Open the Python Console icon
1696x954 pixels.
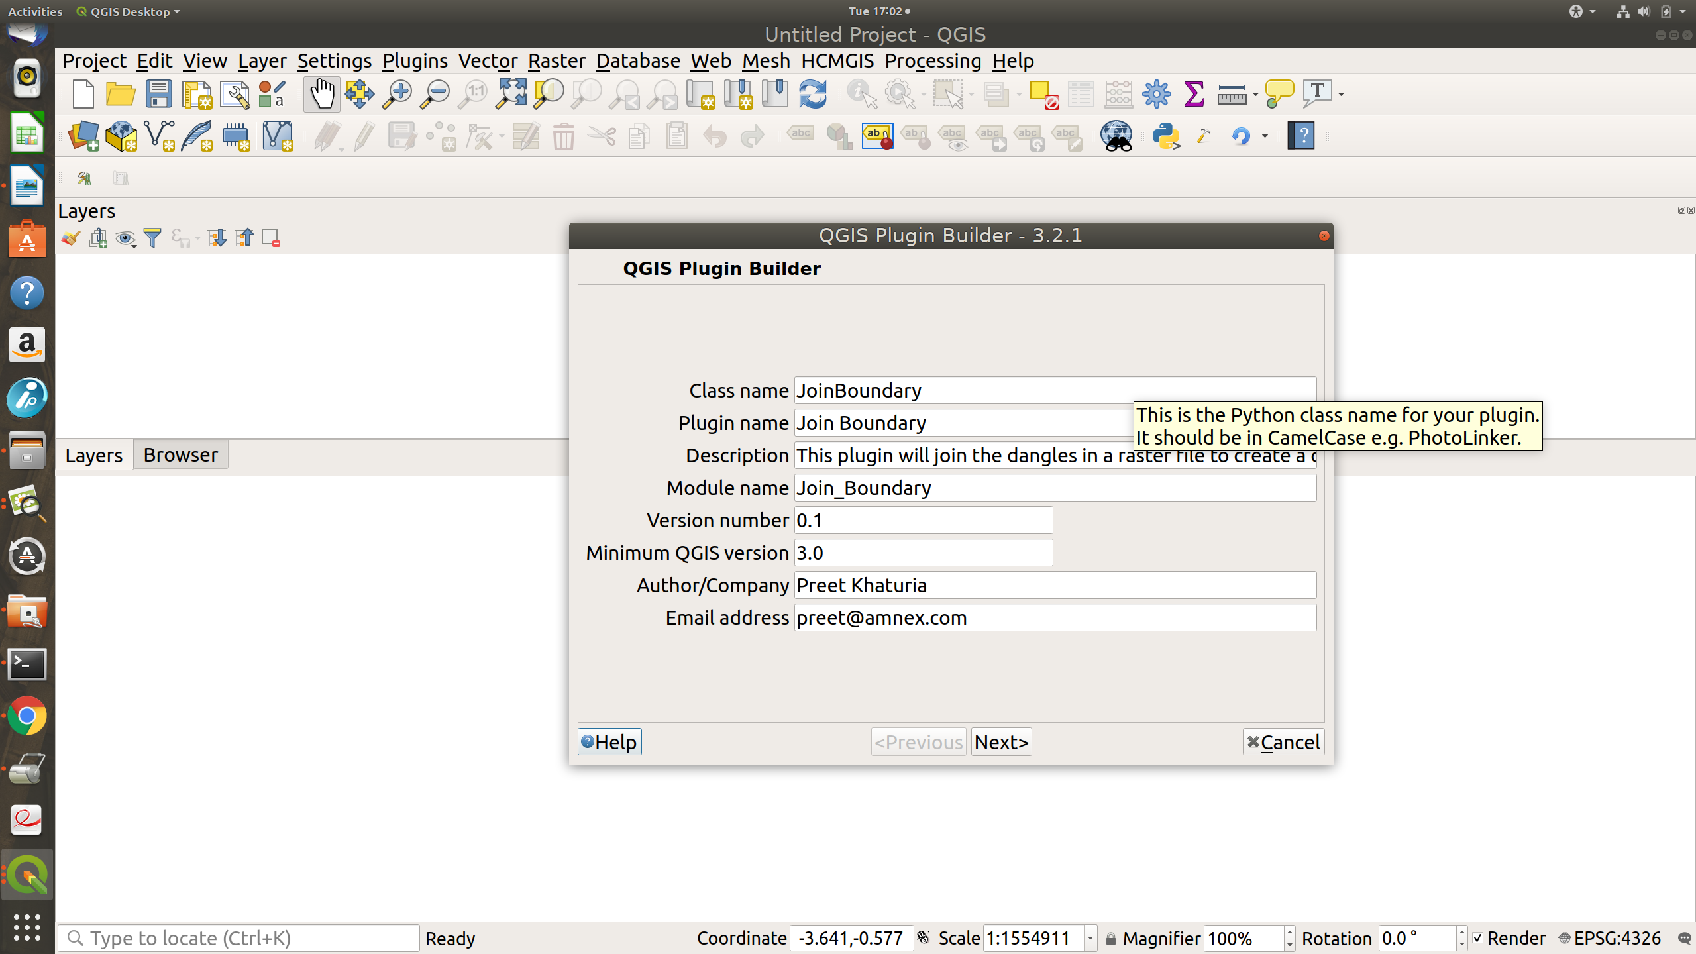(1165, 135)
